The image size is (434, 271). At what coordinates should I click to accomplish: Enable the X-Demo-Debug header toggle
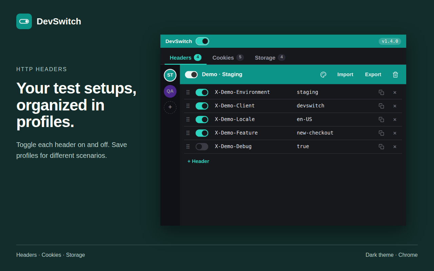tap(202, 147)
